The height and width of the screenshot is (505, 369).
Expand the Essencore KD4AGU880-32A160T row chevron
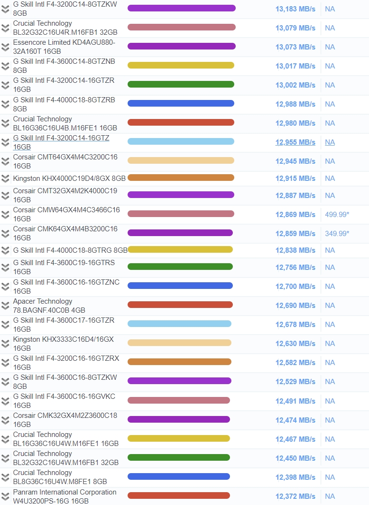(5, 47)
